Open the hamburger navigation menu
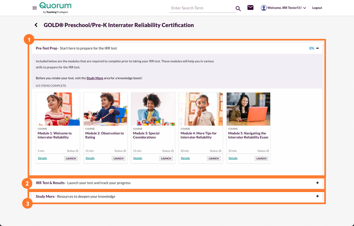Image resolution: width=354 pixels, height=226 pixels. click(34, 8)
